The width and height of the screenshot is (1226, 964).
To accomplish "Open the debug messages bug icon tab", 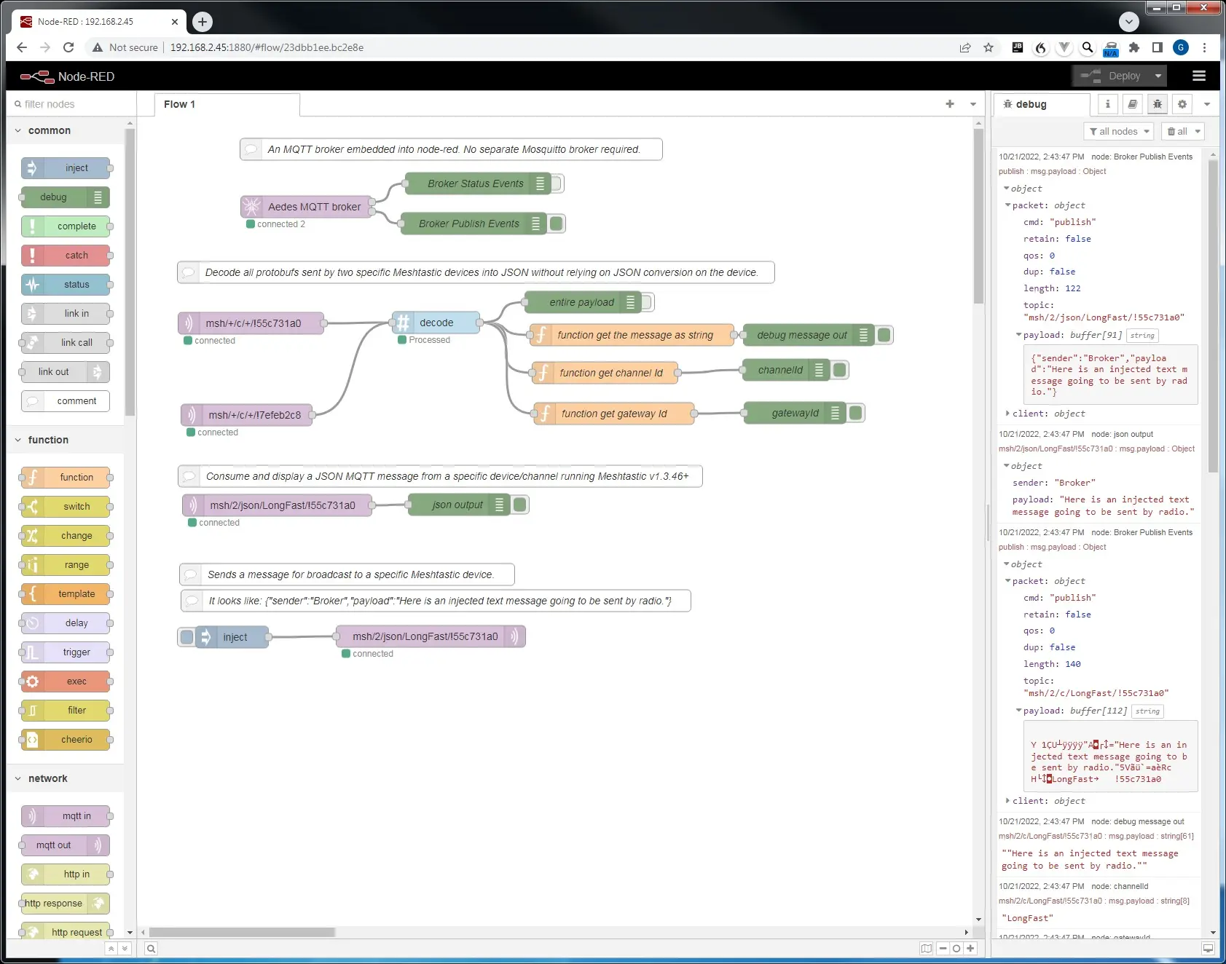I will click(x=1157, y=104).
